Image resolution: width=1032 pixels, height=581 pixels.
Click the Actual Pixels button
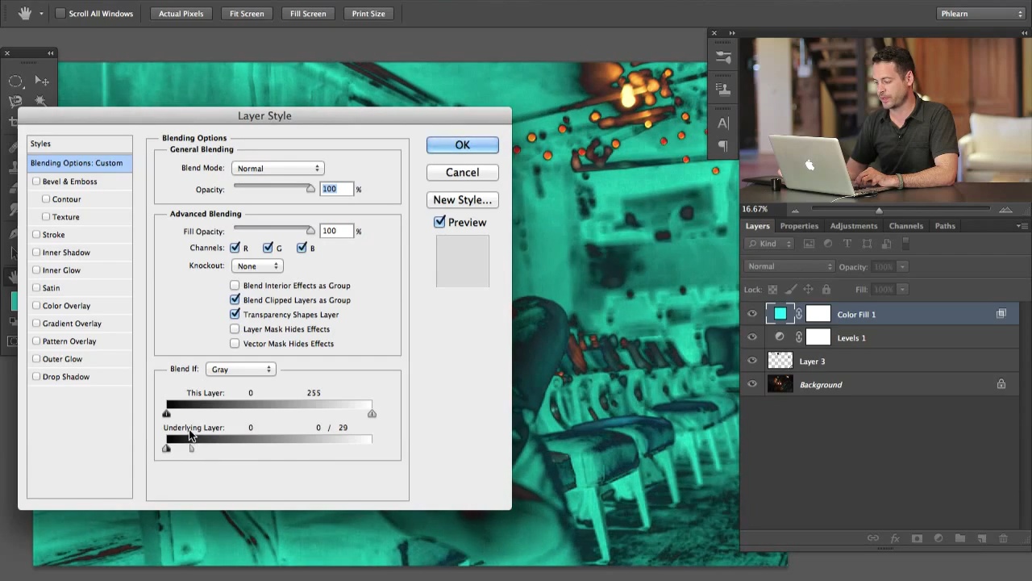181,14
